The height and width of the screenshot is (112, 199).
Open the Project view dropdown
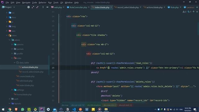click(x=14, y=7)
